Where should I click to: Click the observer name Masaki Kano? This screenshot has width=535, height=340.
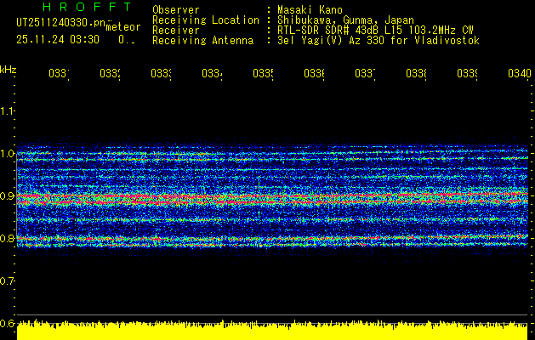click(310, 9)
